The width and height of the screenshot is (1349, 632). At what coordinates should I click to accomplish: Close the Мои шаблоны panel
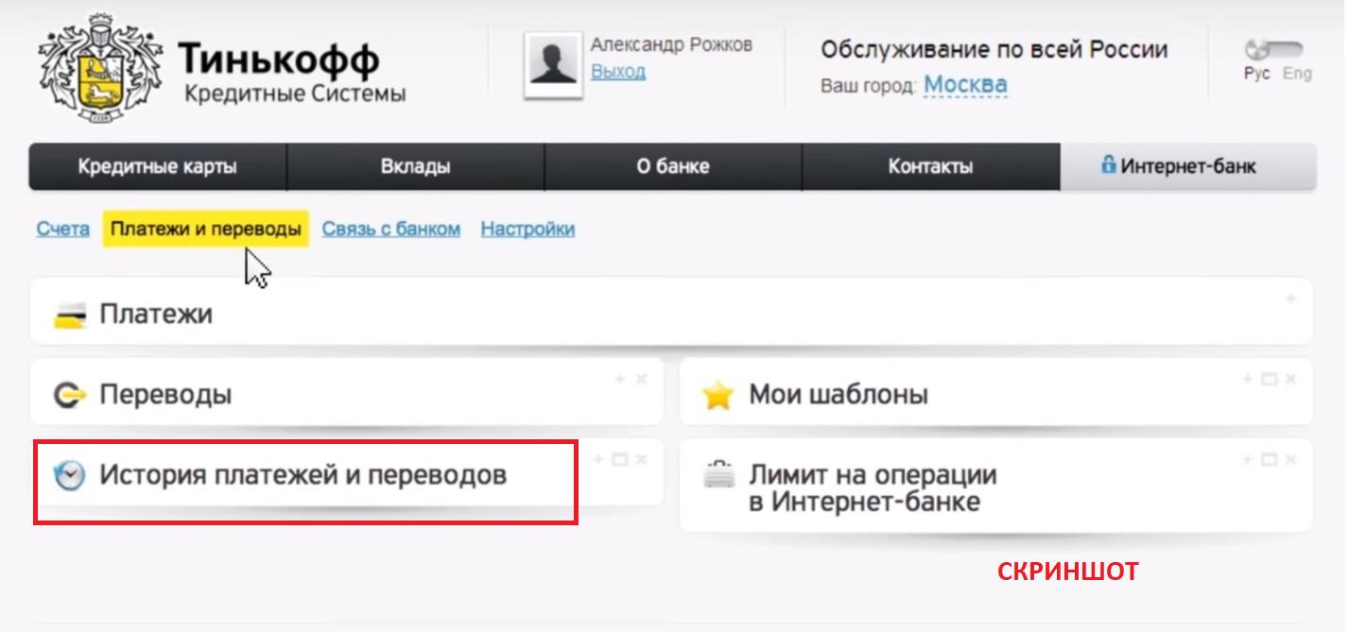(x=1290, y=379)
